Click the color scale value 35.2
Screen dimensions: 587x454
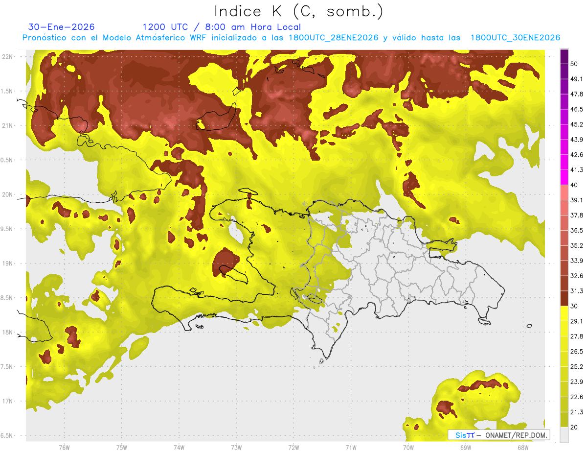[577, 245]
